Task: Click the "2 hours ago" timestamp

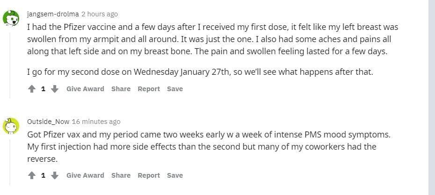Action: (x=100, y=14)
